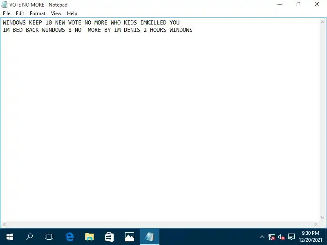Restore down the Notepad window
This screenshot has height=245, width=327.
pos(298,4)
